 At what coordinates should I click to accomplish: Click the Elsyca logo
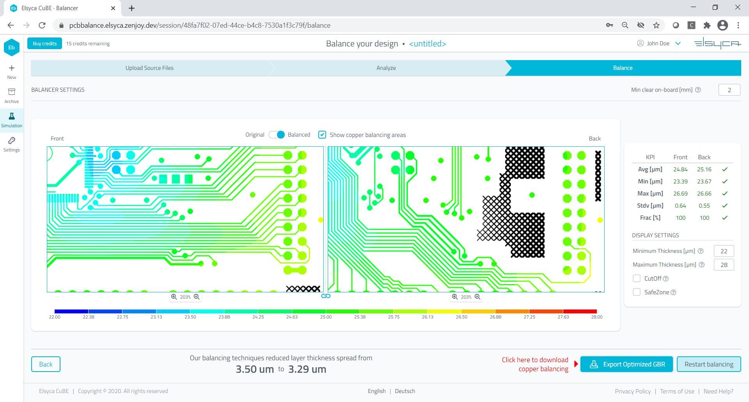click(717, 43)
